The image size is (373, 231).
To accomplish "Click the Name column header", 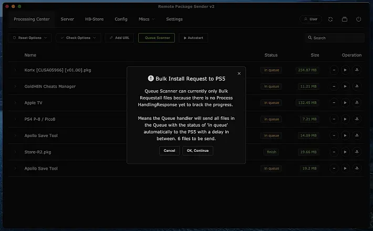I will pos(30,55).
